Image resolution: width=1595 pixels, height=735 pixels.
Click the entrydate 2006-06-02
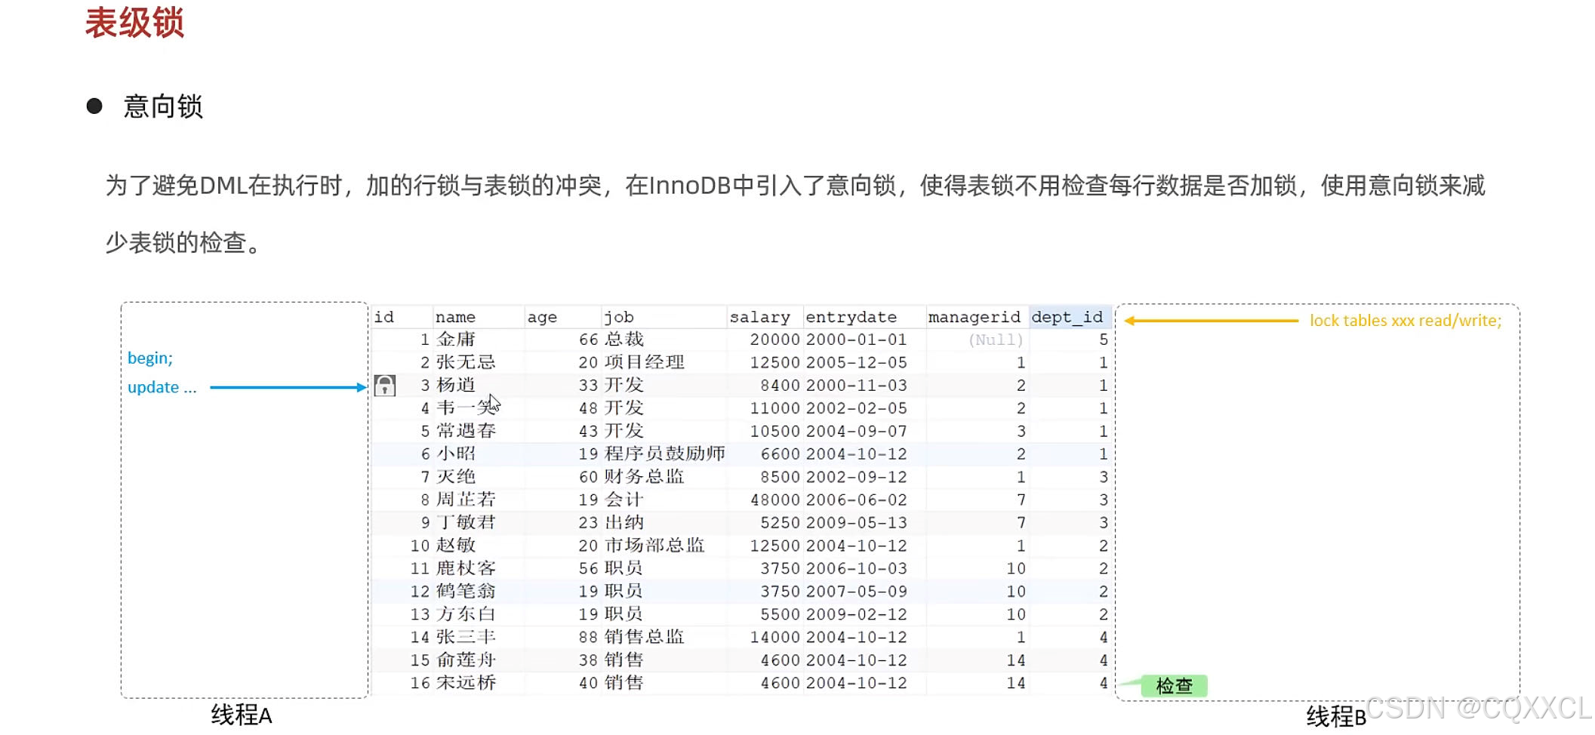[x=857, y=500]
